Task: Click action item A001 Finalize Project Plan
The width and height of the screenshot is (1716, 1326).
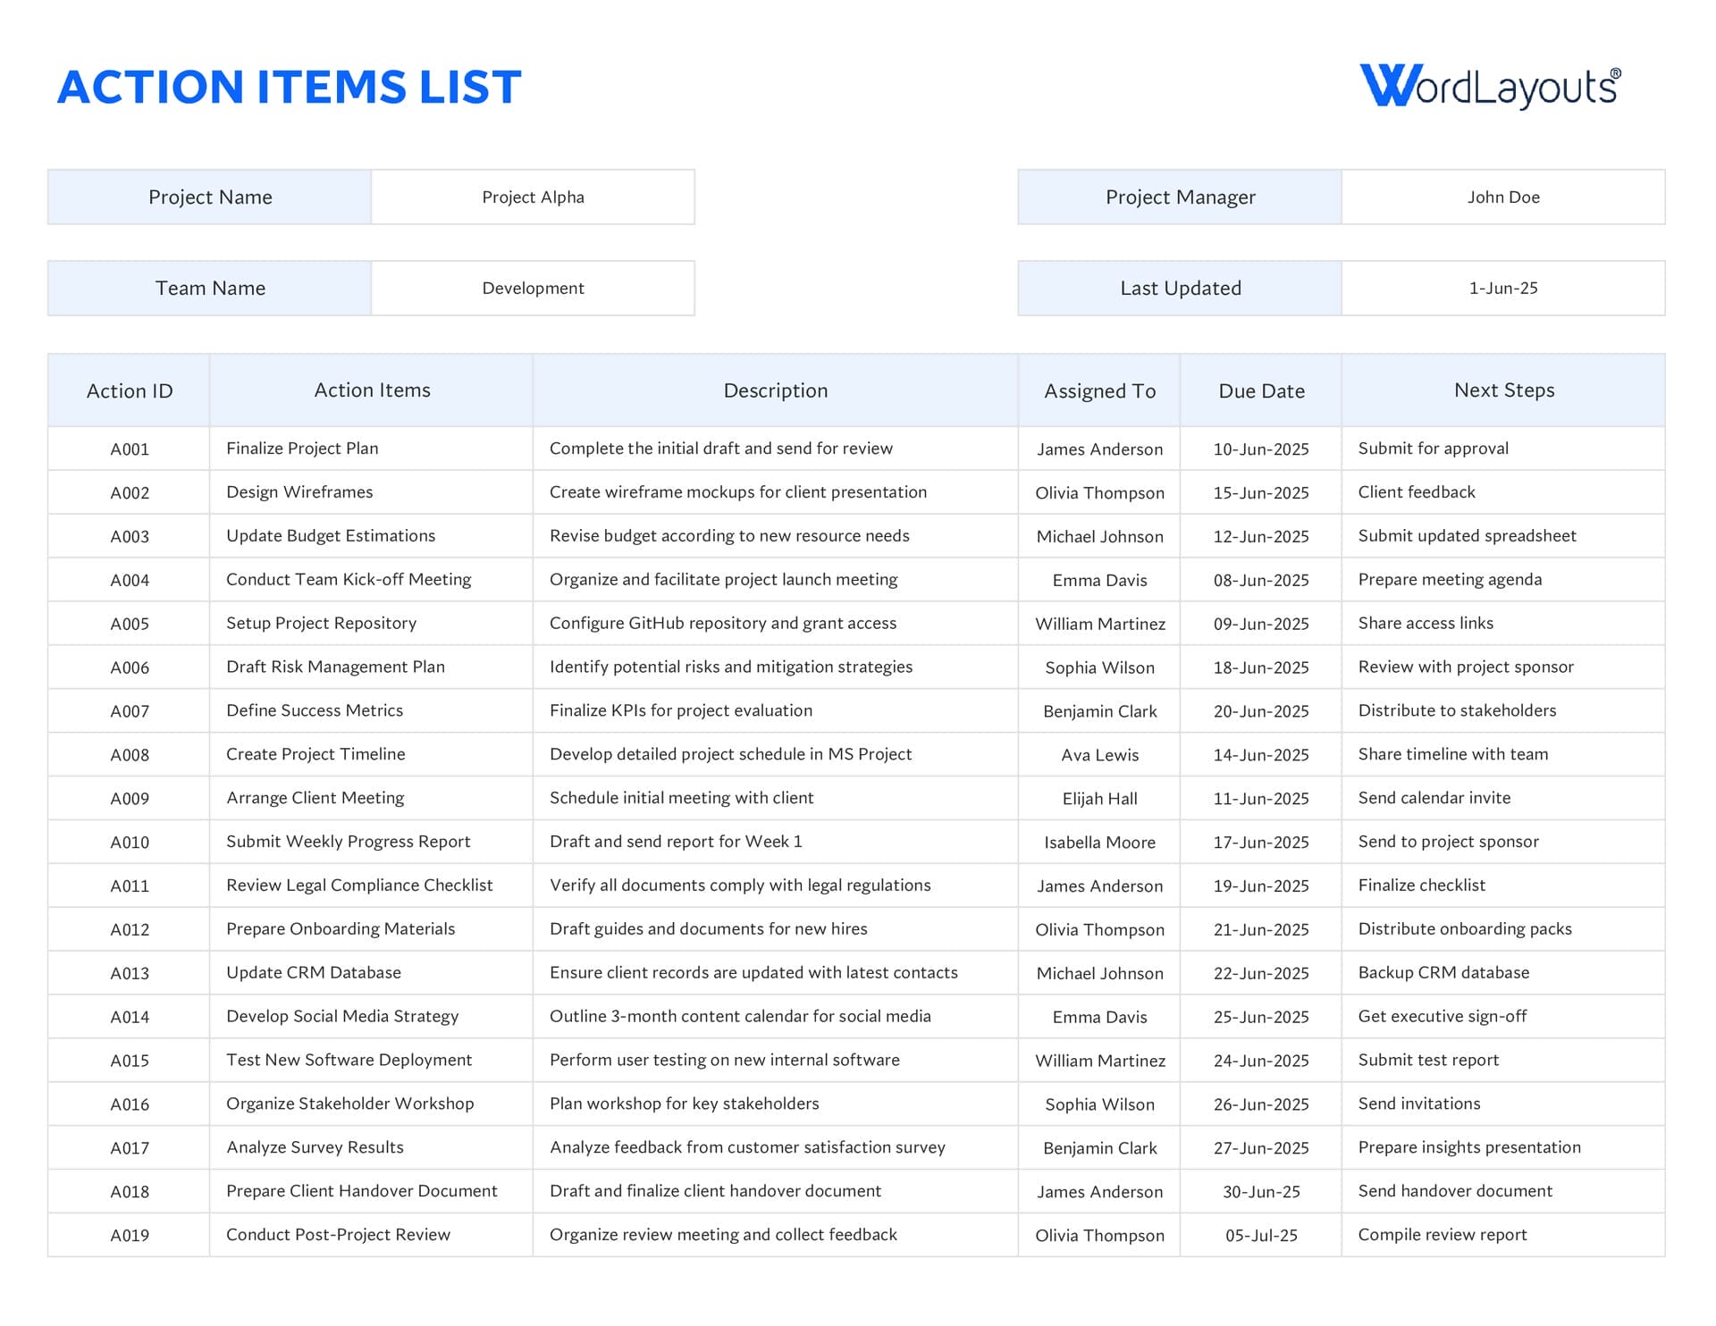Action: tap(302, 449)
